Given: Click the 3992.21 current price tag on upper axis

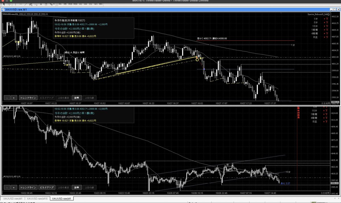Looking at the screenshot, I should (335, 101).
